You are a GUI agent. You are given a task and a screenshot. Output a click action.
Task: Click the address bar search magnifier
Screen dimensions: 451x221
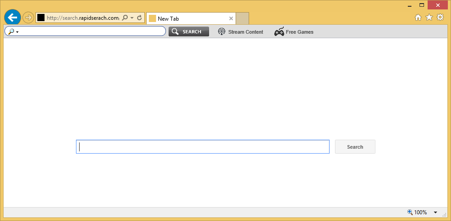[x=125, y=18]
